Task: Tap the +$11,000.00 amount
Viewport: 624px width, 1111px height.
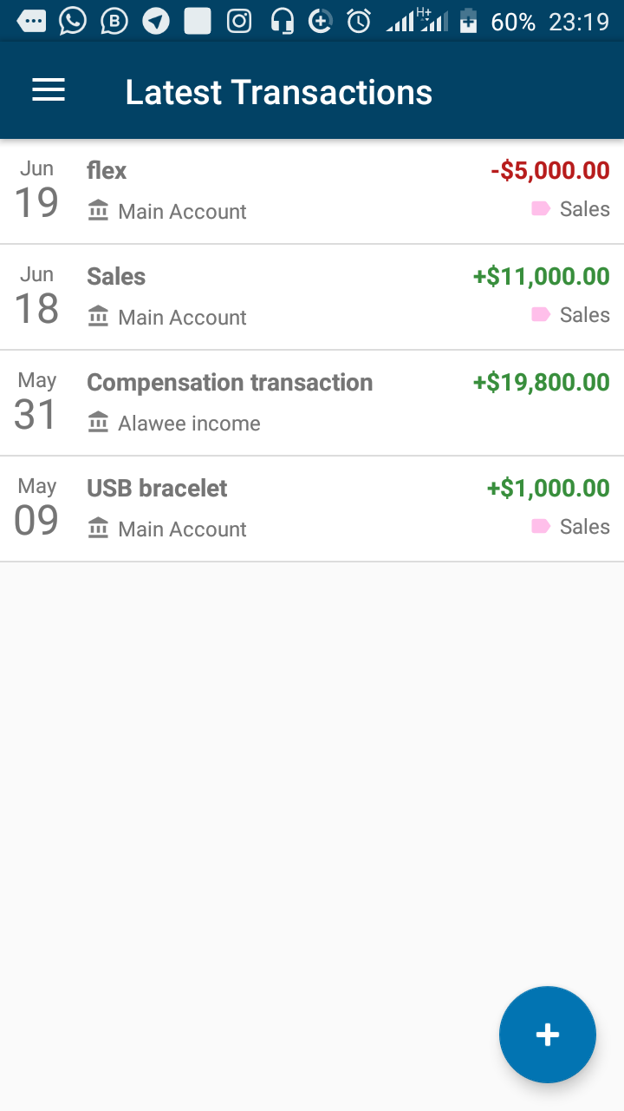Action: 541,277
